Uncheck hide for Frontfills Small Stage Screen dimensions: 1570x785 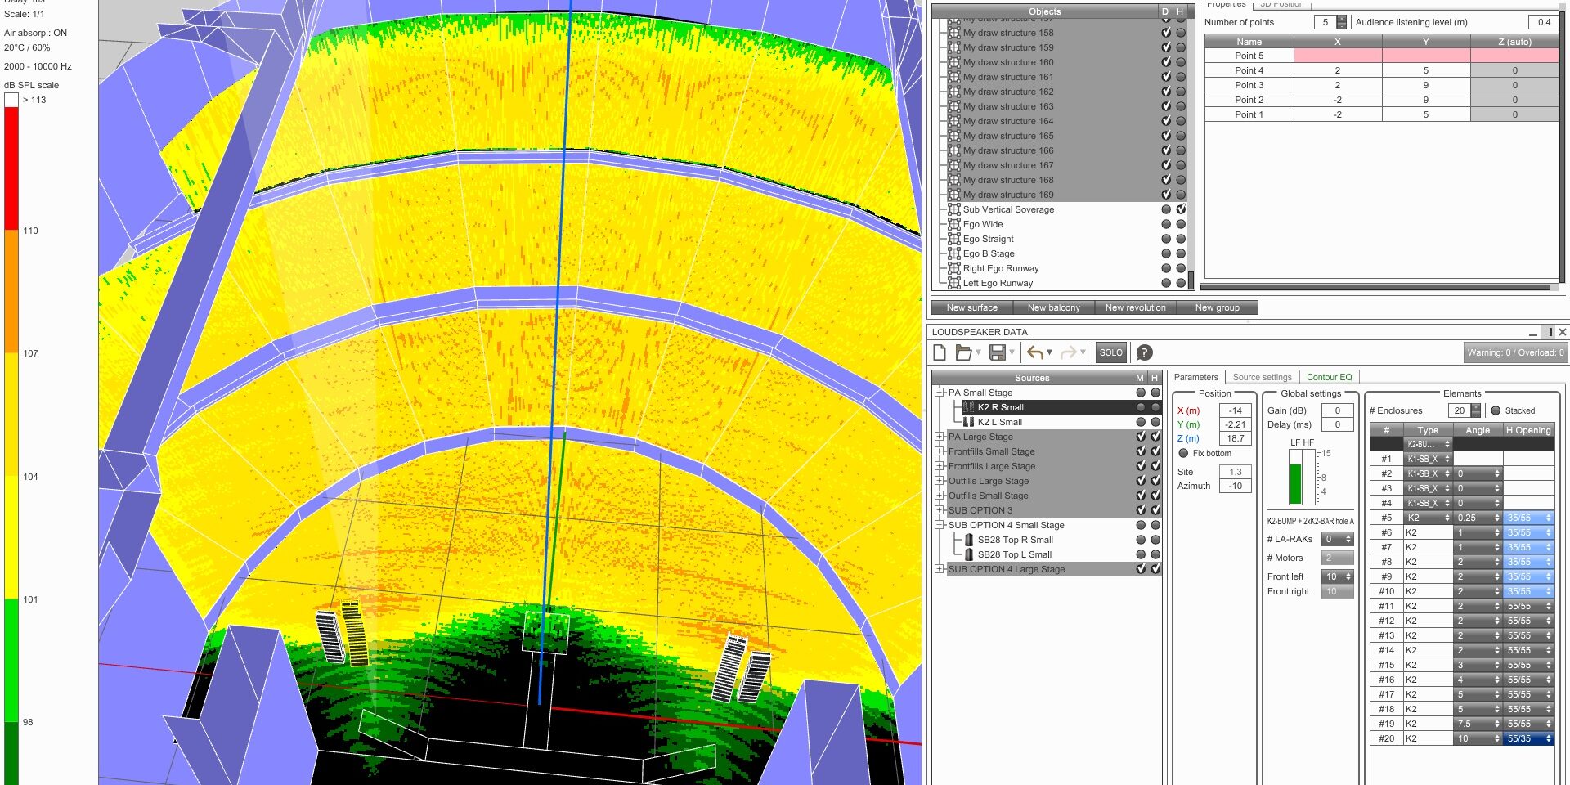[x=1155, y=451]
